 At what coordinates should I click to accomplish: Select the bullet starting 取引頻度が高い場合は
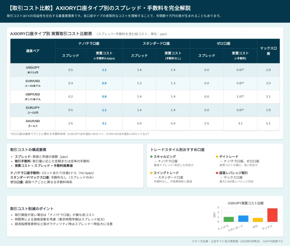coord(55,215)
